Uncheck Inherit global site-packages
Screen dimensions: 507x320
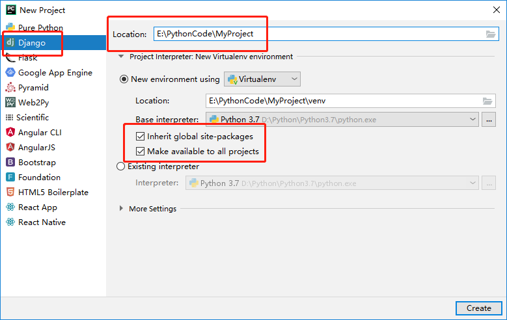pos(140,137)
